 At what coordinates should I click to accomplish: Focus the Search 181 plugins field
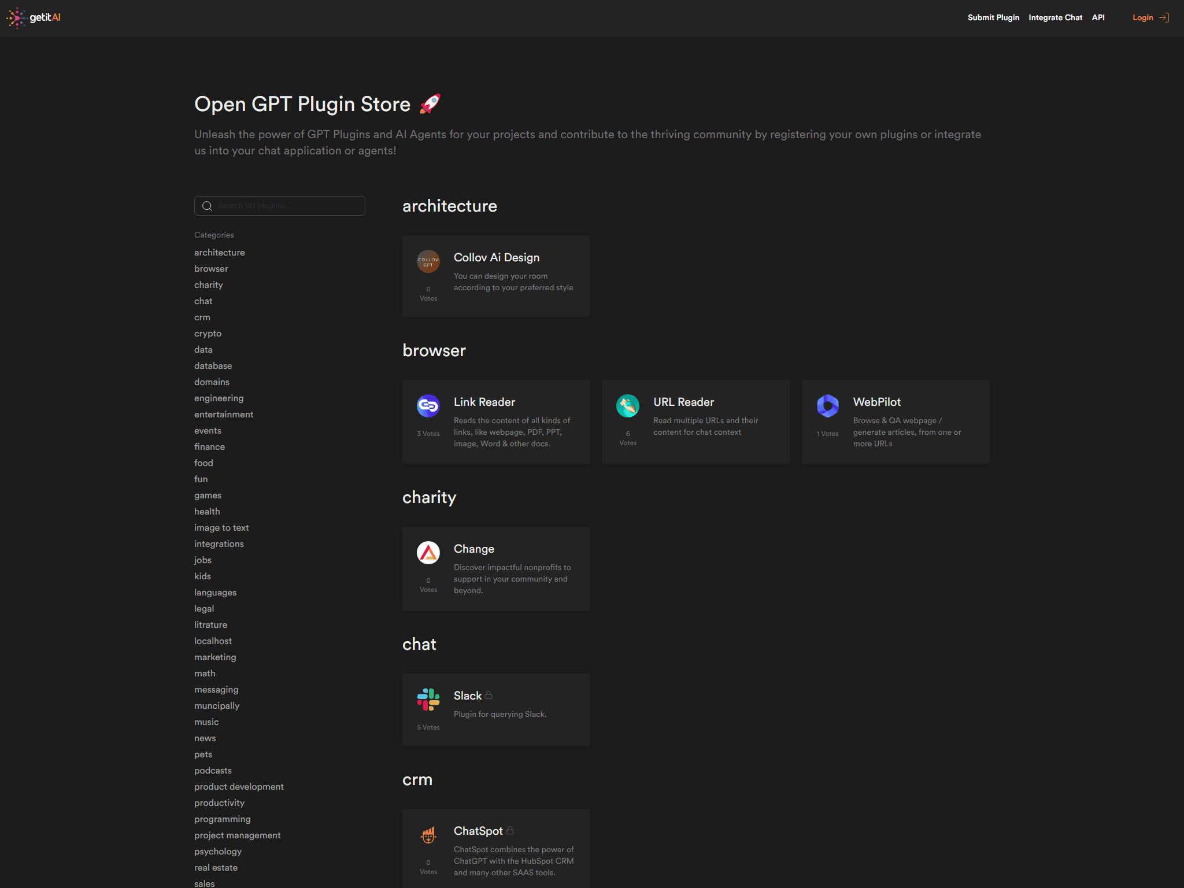280,206
